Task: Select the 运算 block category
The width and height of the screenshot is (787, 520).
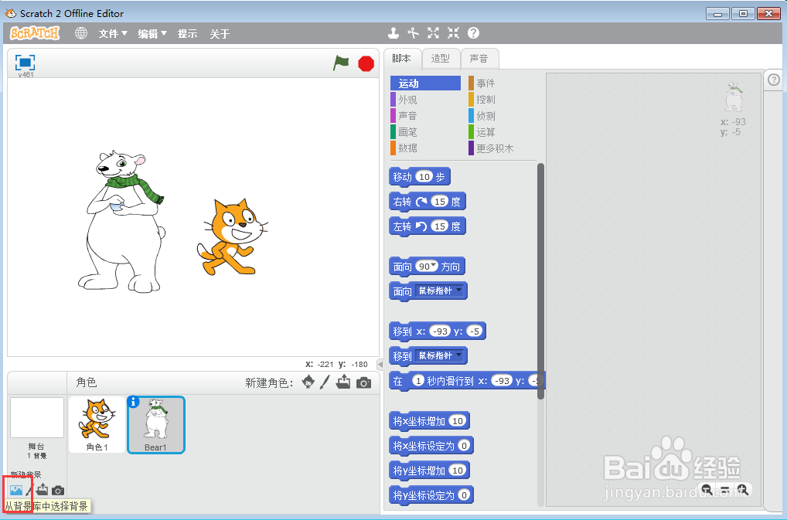Action: coord(502,132)
